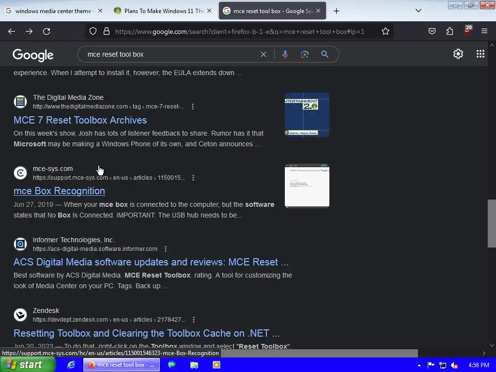This screenshot has height=372, width=496.
Task: Open options for mce-sys.com result
Action: click(193, 178)
